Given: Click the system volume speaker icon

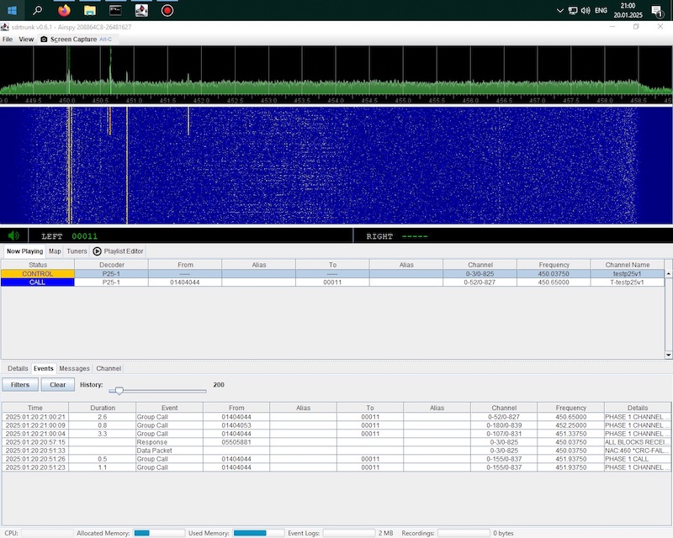Looking at the screenshot, I should [585, 11].
